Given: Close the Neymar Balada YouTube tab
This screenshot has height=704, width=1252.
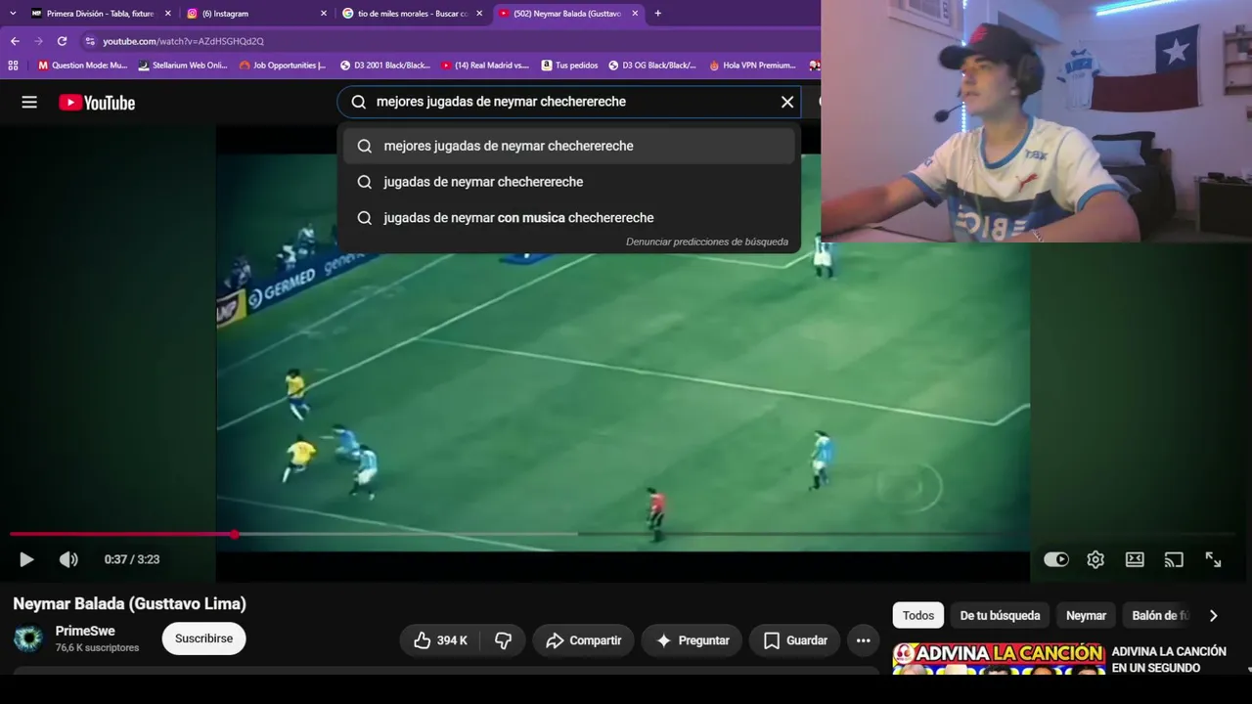Looking at the screenshot, I should [x=635, y=14].
